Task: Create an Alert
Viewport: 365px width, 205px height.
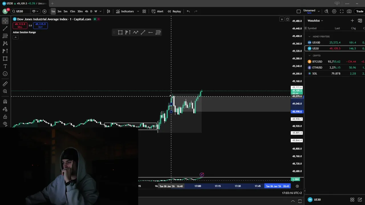Action: pos(157,11)
